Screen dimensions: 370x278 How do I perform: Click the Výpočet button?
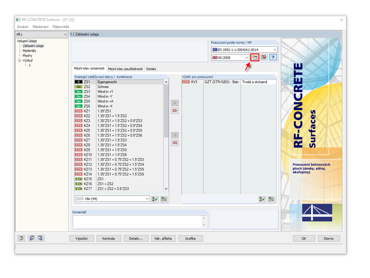click(81, 238)
